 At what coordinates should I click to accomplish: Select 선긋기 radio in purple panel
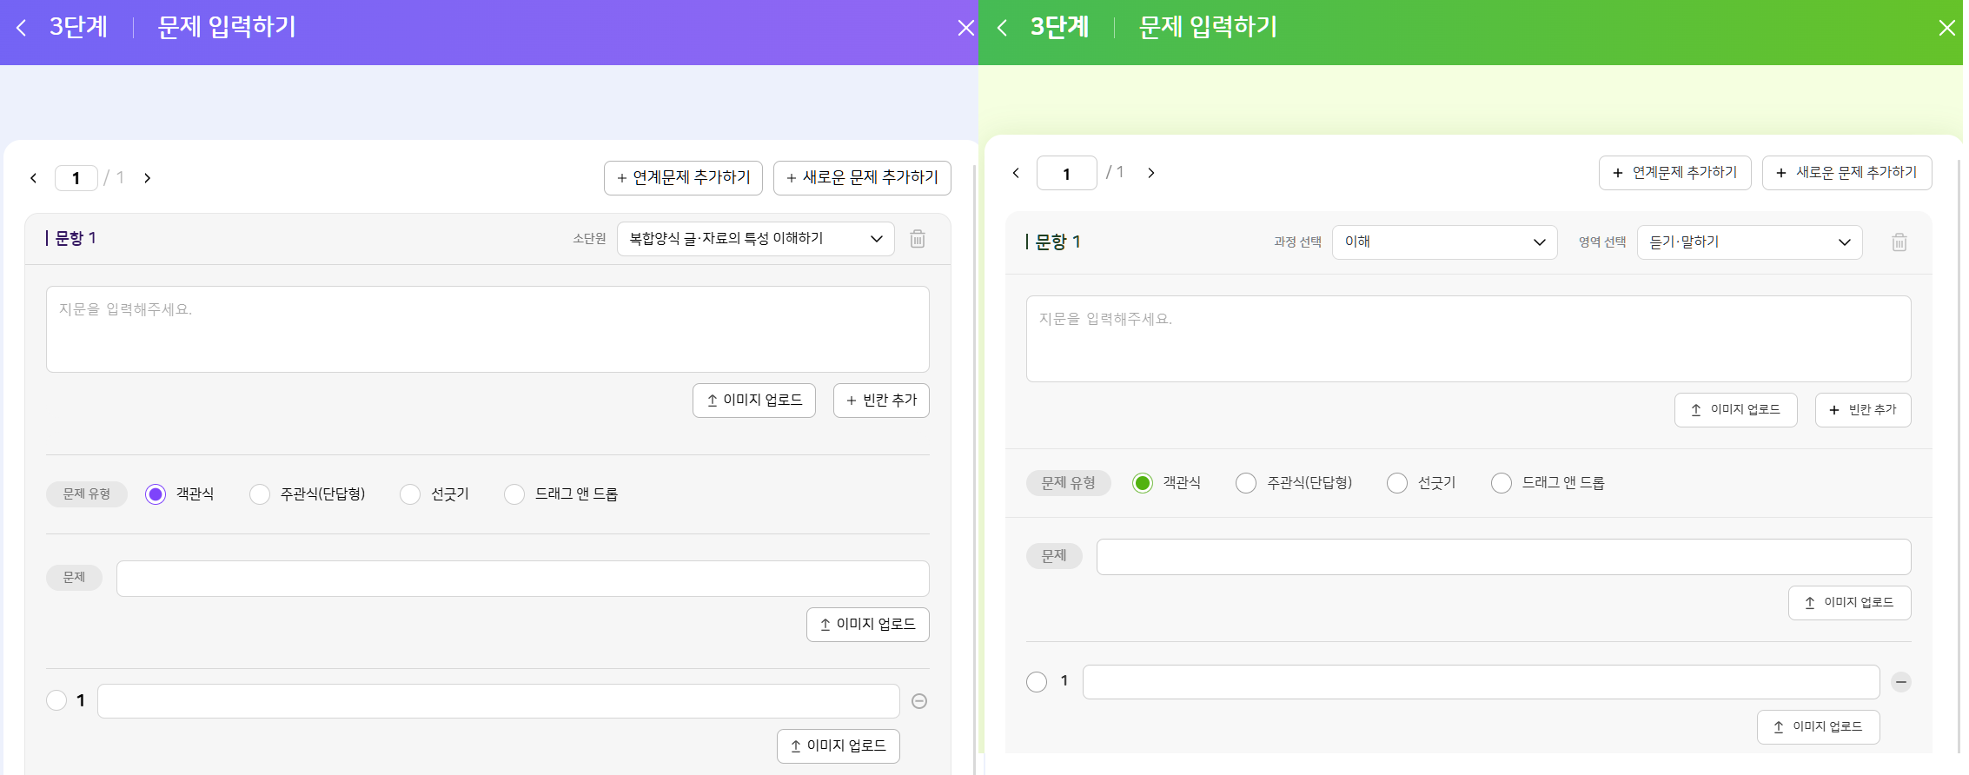pos(410,494)
